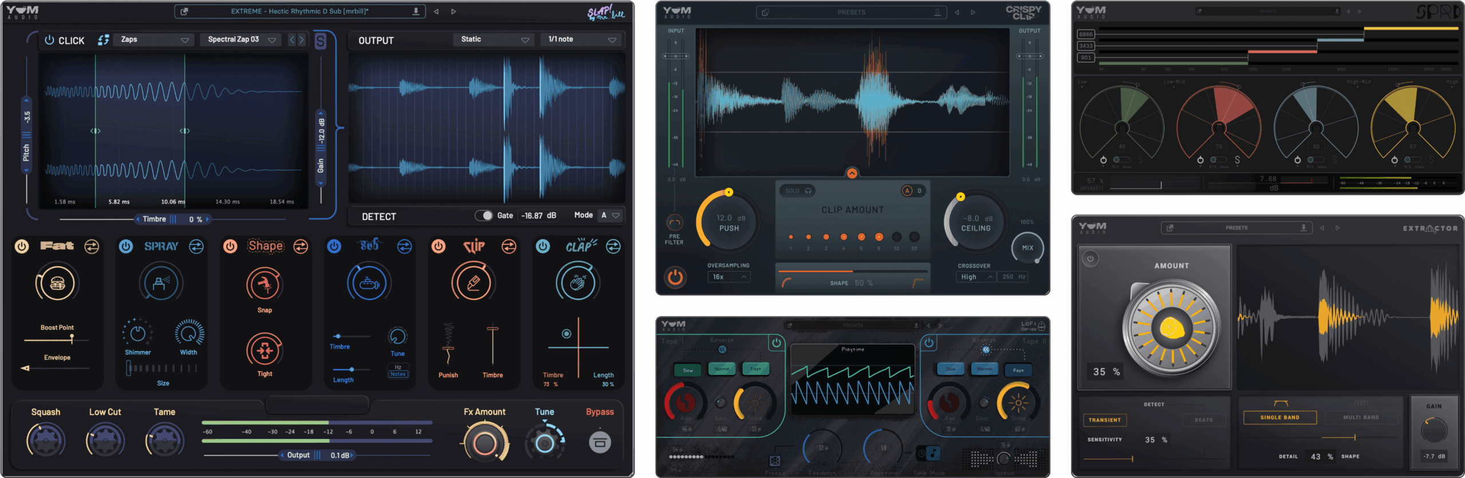The image size is (1465, 478).
Task: Toggle the Extractor power icon
Action: (x=1090, y=259)
